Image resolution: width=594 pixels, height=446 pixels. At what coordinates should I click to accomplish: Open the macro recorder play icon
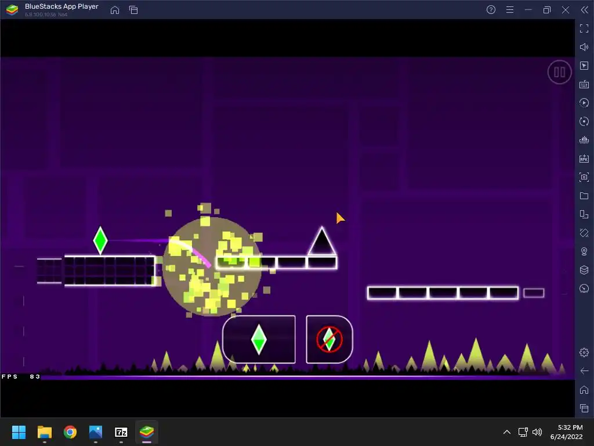point(584,103)
